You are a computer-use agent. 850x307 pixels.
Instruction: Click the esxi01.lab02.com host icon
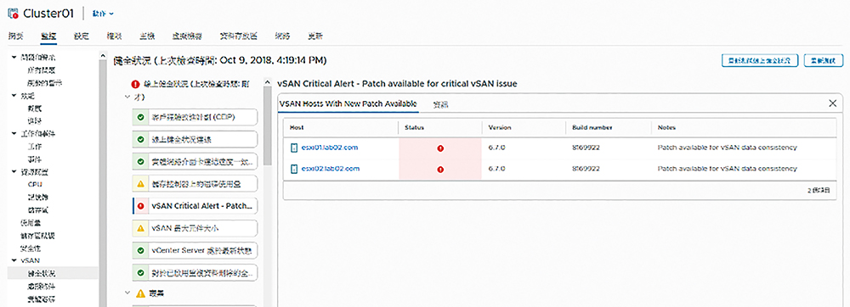[x=294, y=148]
